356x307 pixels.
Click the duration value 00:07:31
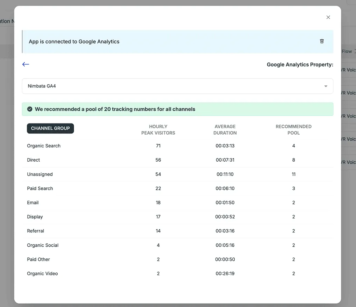click(225, 160)
